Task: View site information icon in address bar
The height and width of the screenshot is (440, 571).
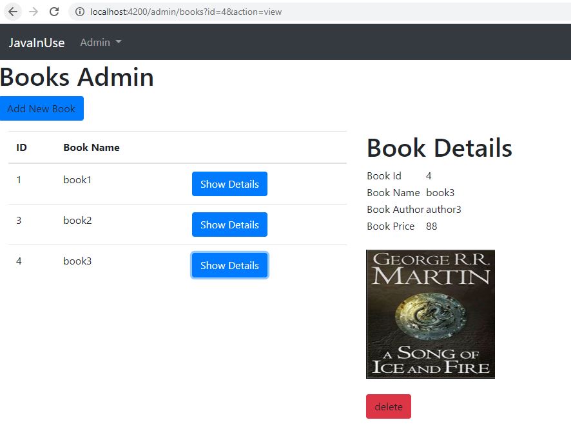Action: coord(80,12)
